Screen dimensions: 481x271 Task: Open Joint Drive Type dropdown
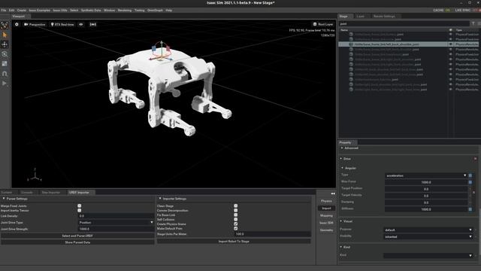click(116, 223)
